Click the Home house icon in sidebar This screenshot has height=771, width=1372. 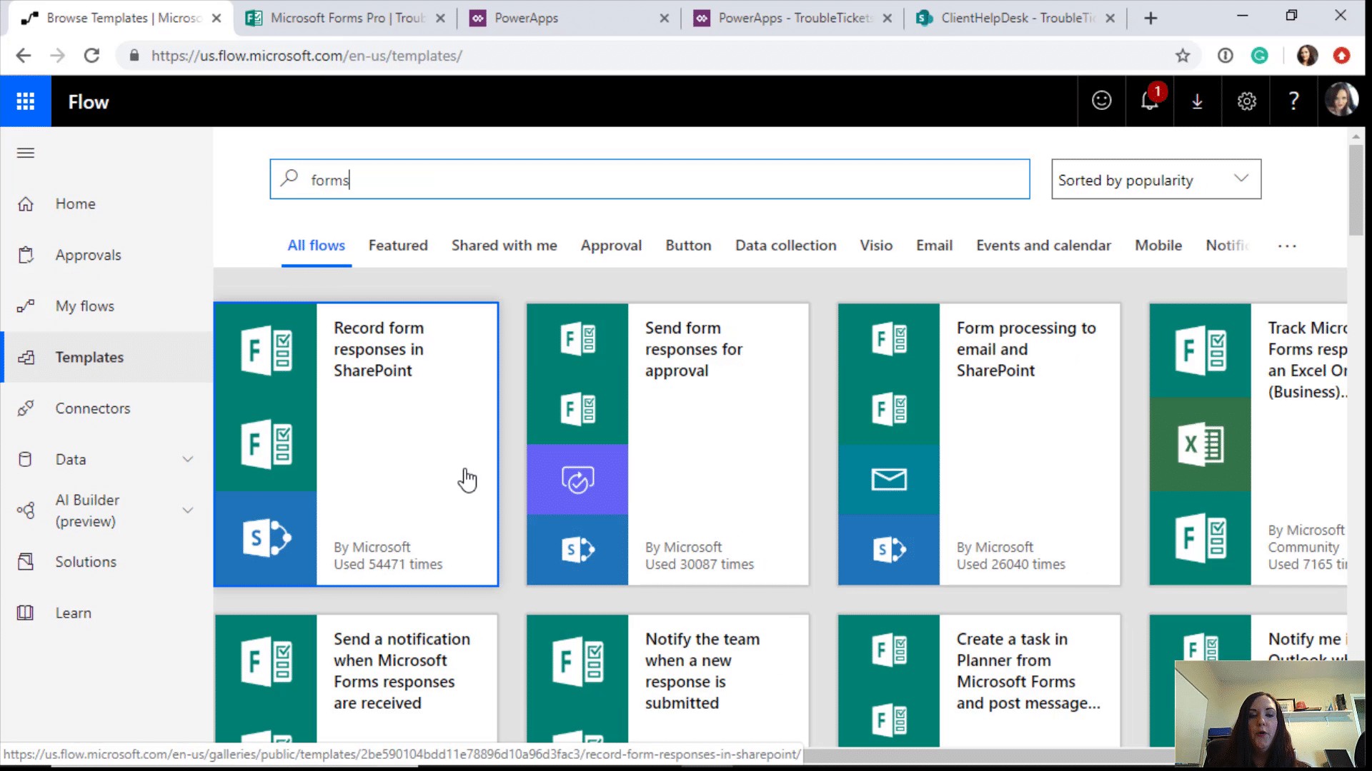point(26,204)
